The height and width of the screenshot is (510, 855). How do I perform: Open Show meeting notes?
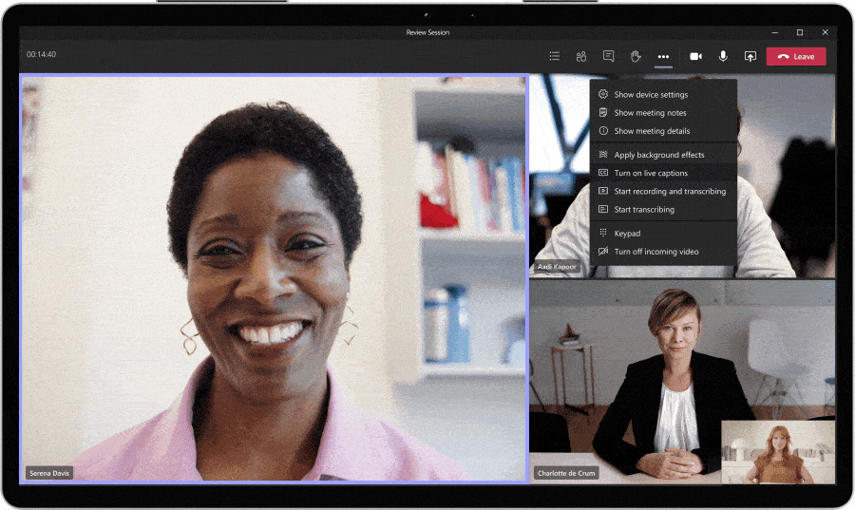click(x=650, y=113)
